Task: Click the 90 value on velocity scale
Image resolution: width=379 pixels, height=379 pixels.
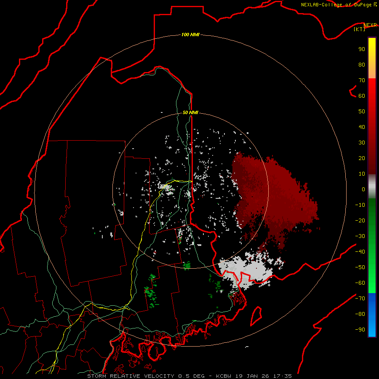Action: click(362, 49)
